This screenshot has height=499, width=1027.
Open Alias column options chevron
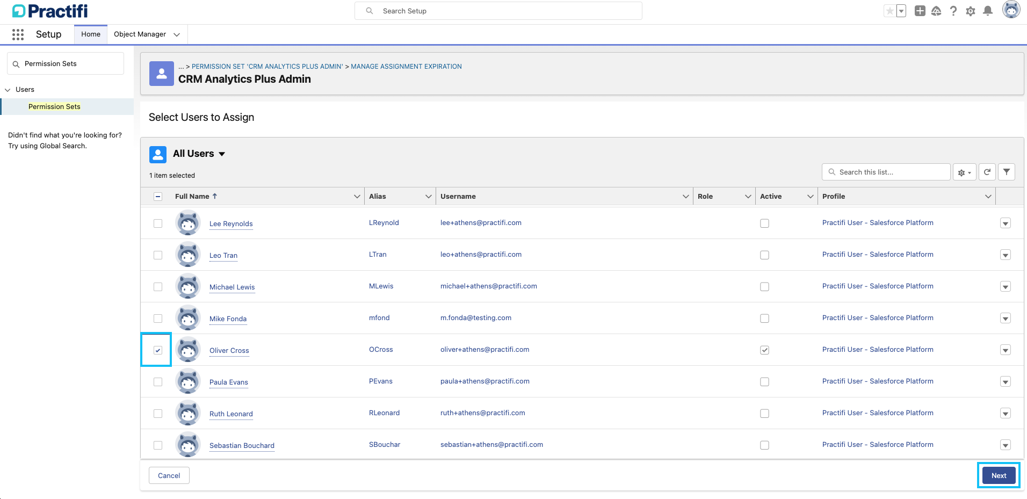pyautogui.click(x=429, y=197)
